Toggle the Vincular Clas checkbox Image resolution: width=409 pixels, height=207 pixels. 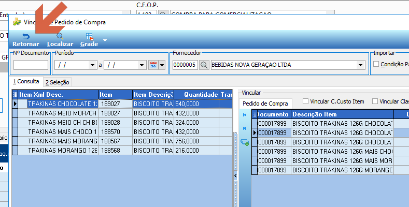[x=375, y=101]
